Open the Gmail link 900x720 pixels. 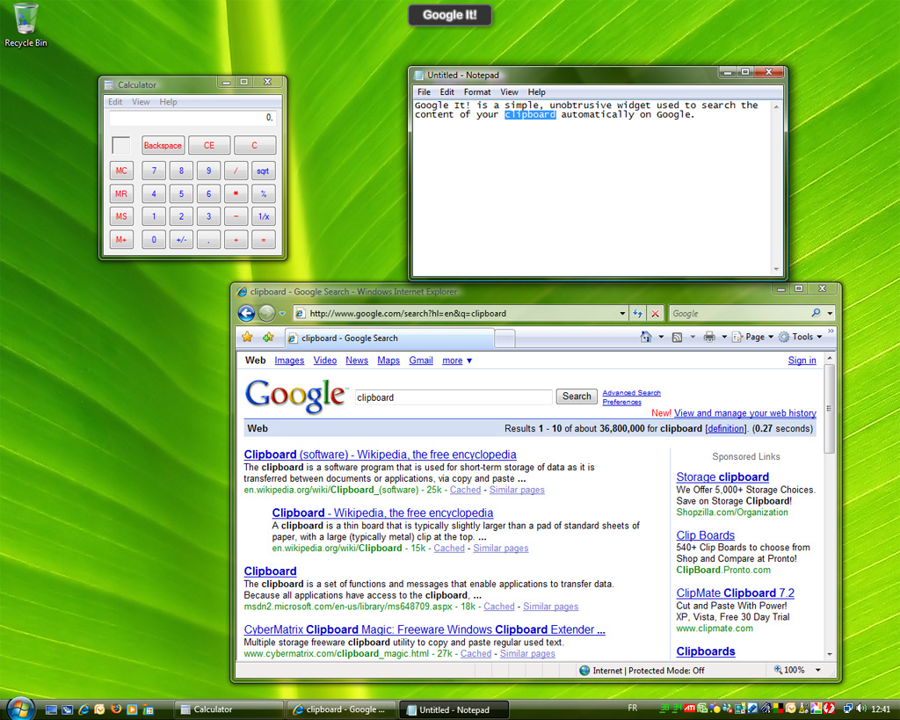pos(421,360)
